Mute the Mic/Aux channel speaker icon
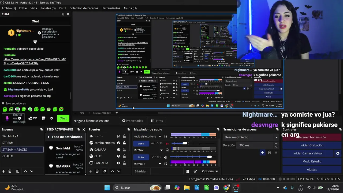Viewport: 343px width, 193px height. pyautogui.click(x=166, y=157)
